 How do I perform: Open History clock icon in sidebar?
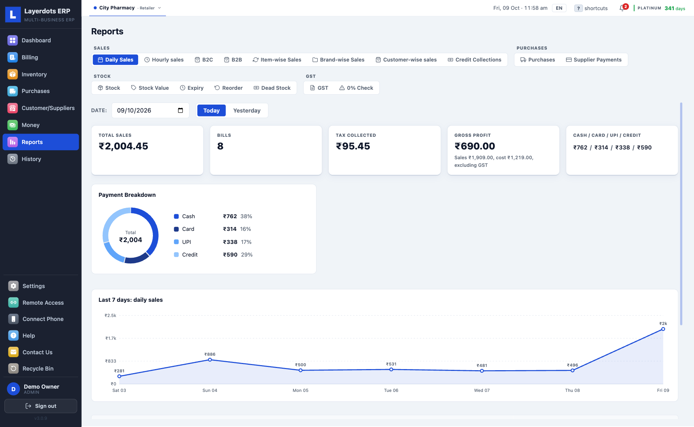(13, 159)
